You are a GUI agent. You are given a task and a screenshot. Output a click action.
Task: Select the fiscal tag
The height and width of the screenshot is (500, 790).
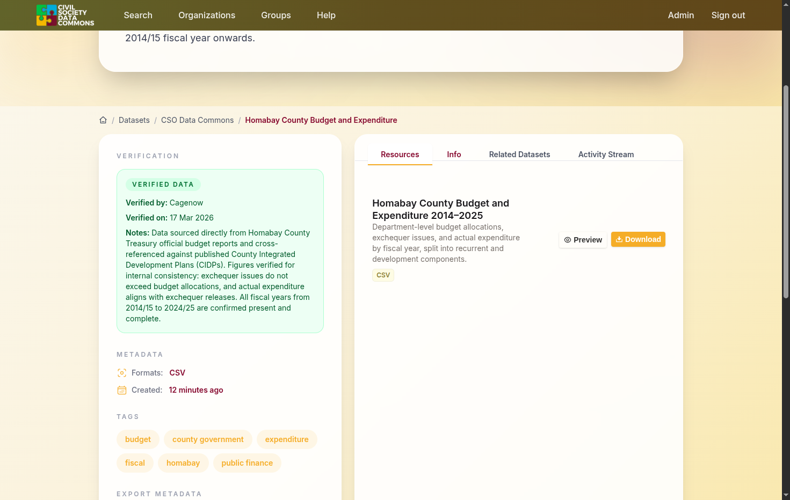click(135, 463)
